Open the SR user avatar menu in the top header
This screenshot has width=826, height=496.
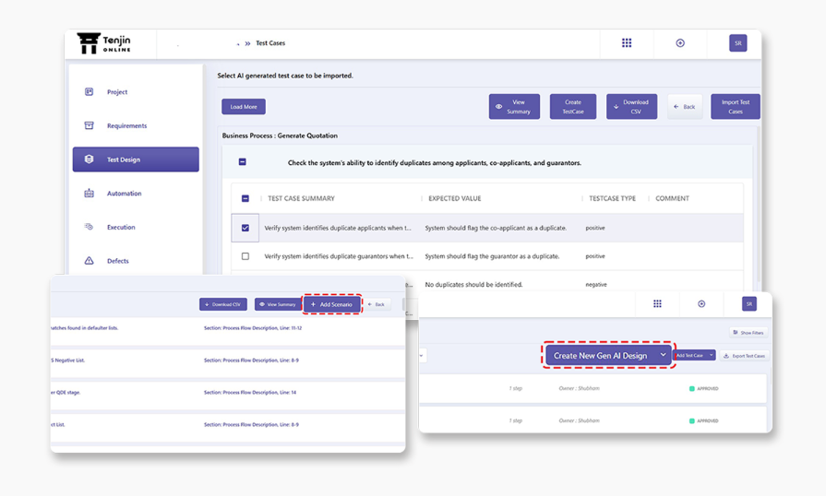click(737, 43)
